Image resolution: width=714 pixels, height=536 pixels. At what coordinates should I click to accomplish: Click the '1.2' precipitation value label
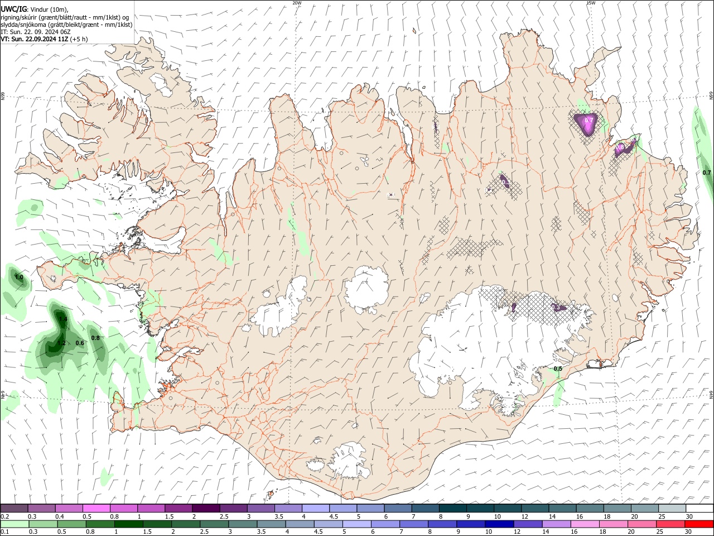(61, 343)
